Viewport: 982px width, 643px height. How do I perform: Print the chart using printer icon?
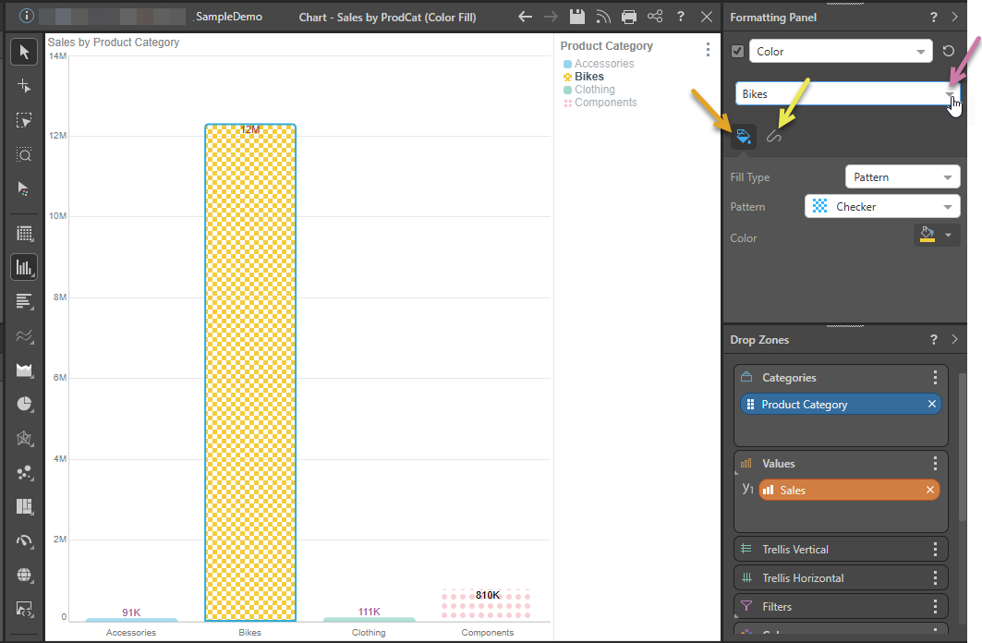click(629, 17)
